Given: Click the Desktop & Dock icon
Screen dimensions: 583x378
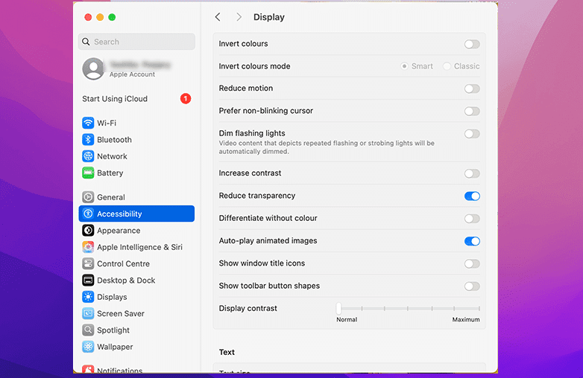Looking at the screenshot, I should pyautogui.click(x=88, y=280).
